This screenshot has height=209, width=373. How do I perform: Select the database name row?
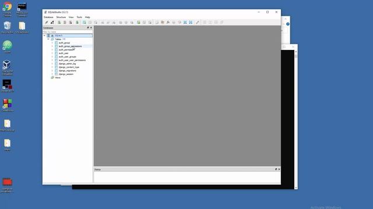tap(70, 35)
